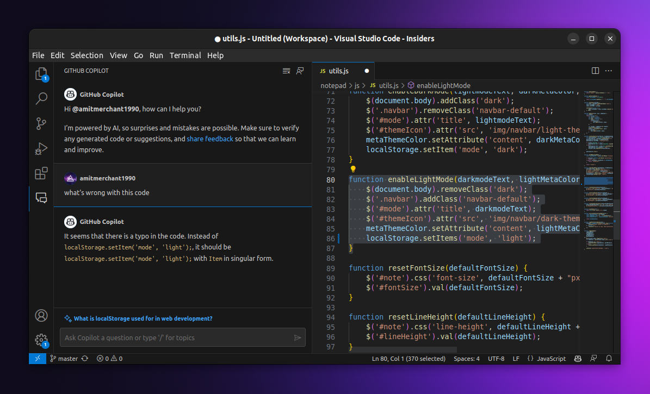
Task: Open notifications via the bell icon
Action: (x=609, y=358)
